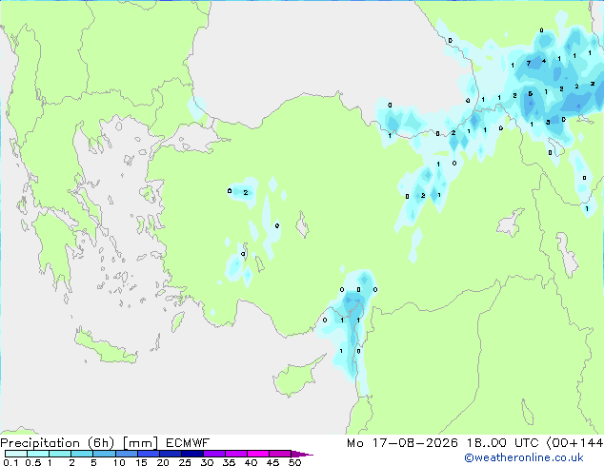Image resolution: width=604 pixels, height=466 pixels.
Task: Click the Precipitation (6h) [mm] title text
Action: point(79,443)
